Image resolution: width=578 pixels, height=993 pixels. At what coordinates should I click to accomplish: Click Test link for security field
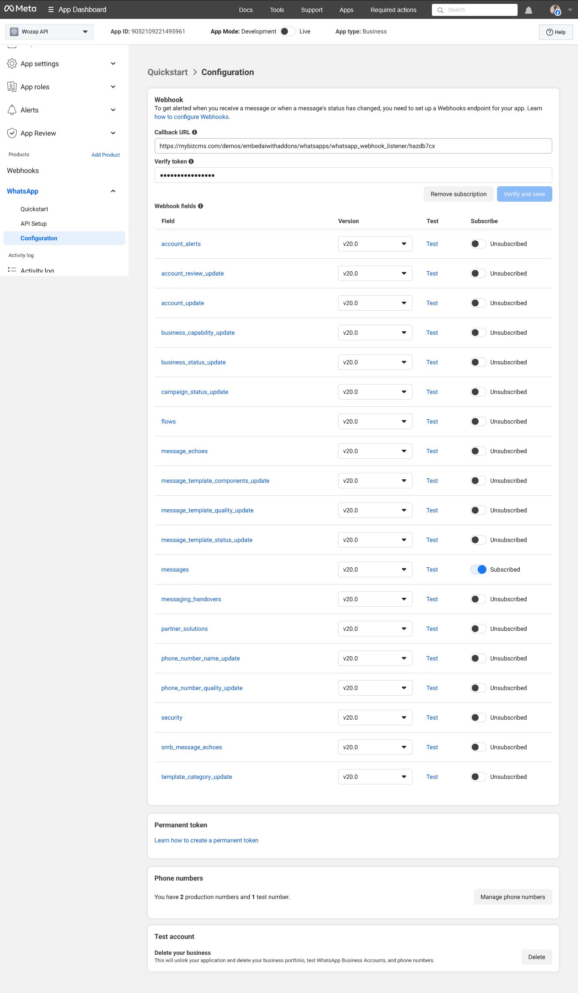tap(432, 718)
